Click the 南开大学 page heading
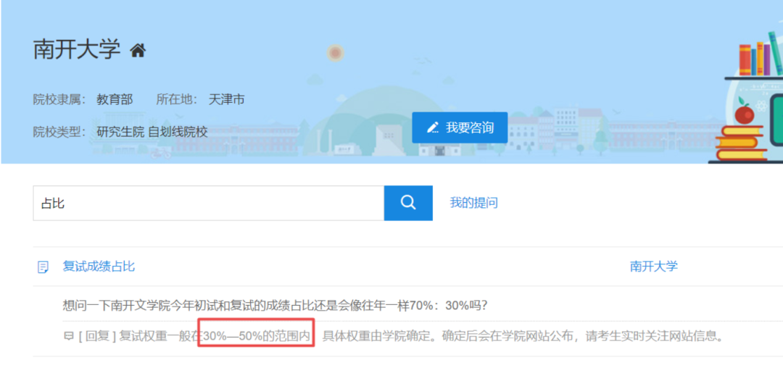This screenshot has width=783, height=368. pos(77,49)
